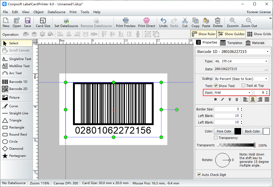
Task: Switch to the Templates tab
Action: click(x=231, y=43)
